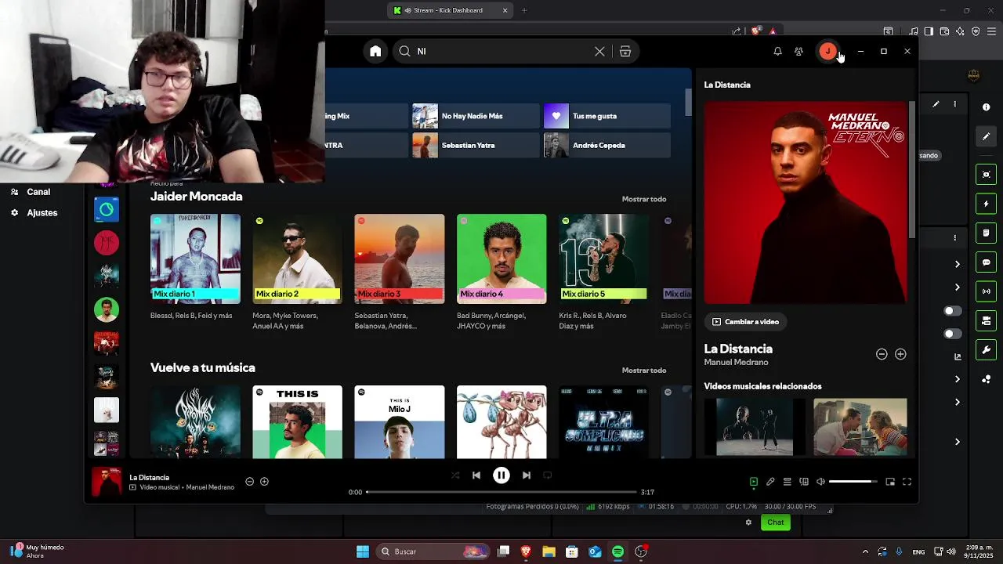Toggle plus to save song in Now Playing panel

900,354
